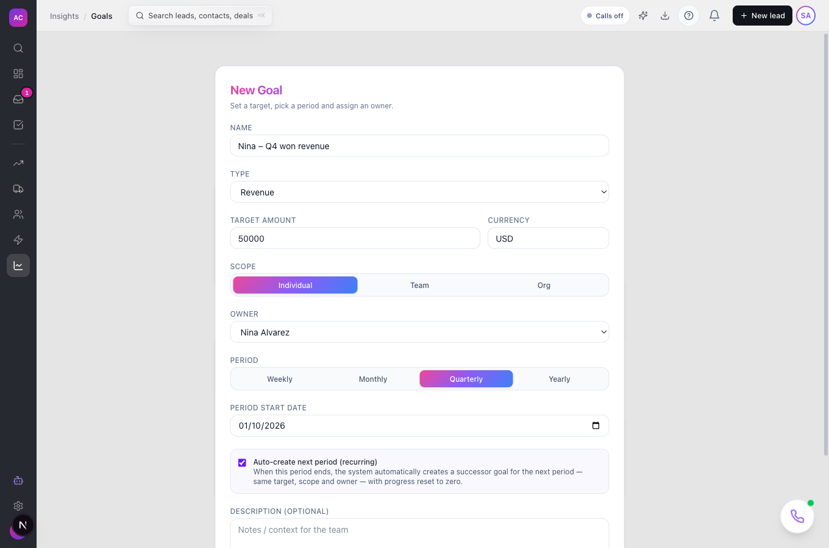Open the Type dropdown showing Revenue
Screen dimensions: 829x548
[x=419, y=192]
